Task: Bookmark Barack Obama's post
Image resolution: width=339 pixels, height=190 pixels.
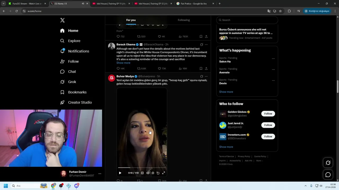Action: (x=201, y=68)
